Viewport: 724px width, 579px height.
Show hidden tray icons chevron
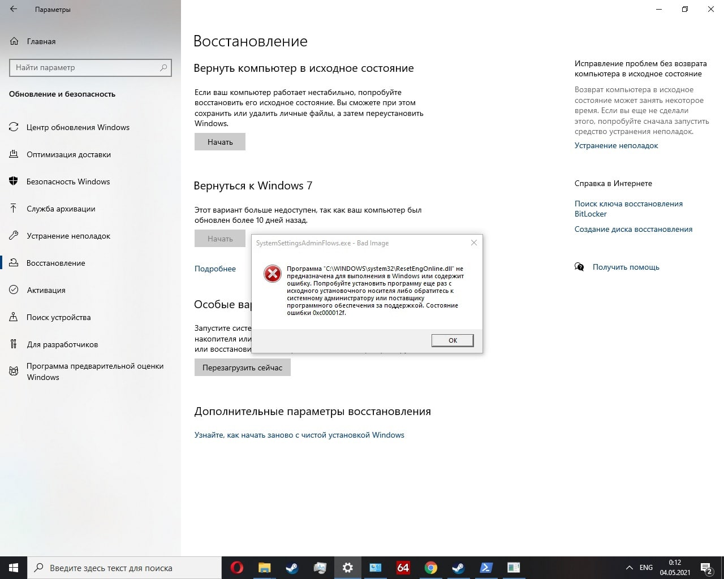[629, 568]
